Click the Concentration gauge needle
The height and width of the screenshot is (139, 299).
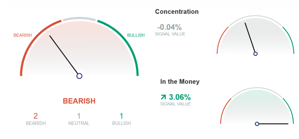pyautogui.click(x=250, y=37)
